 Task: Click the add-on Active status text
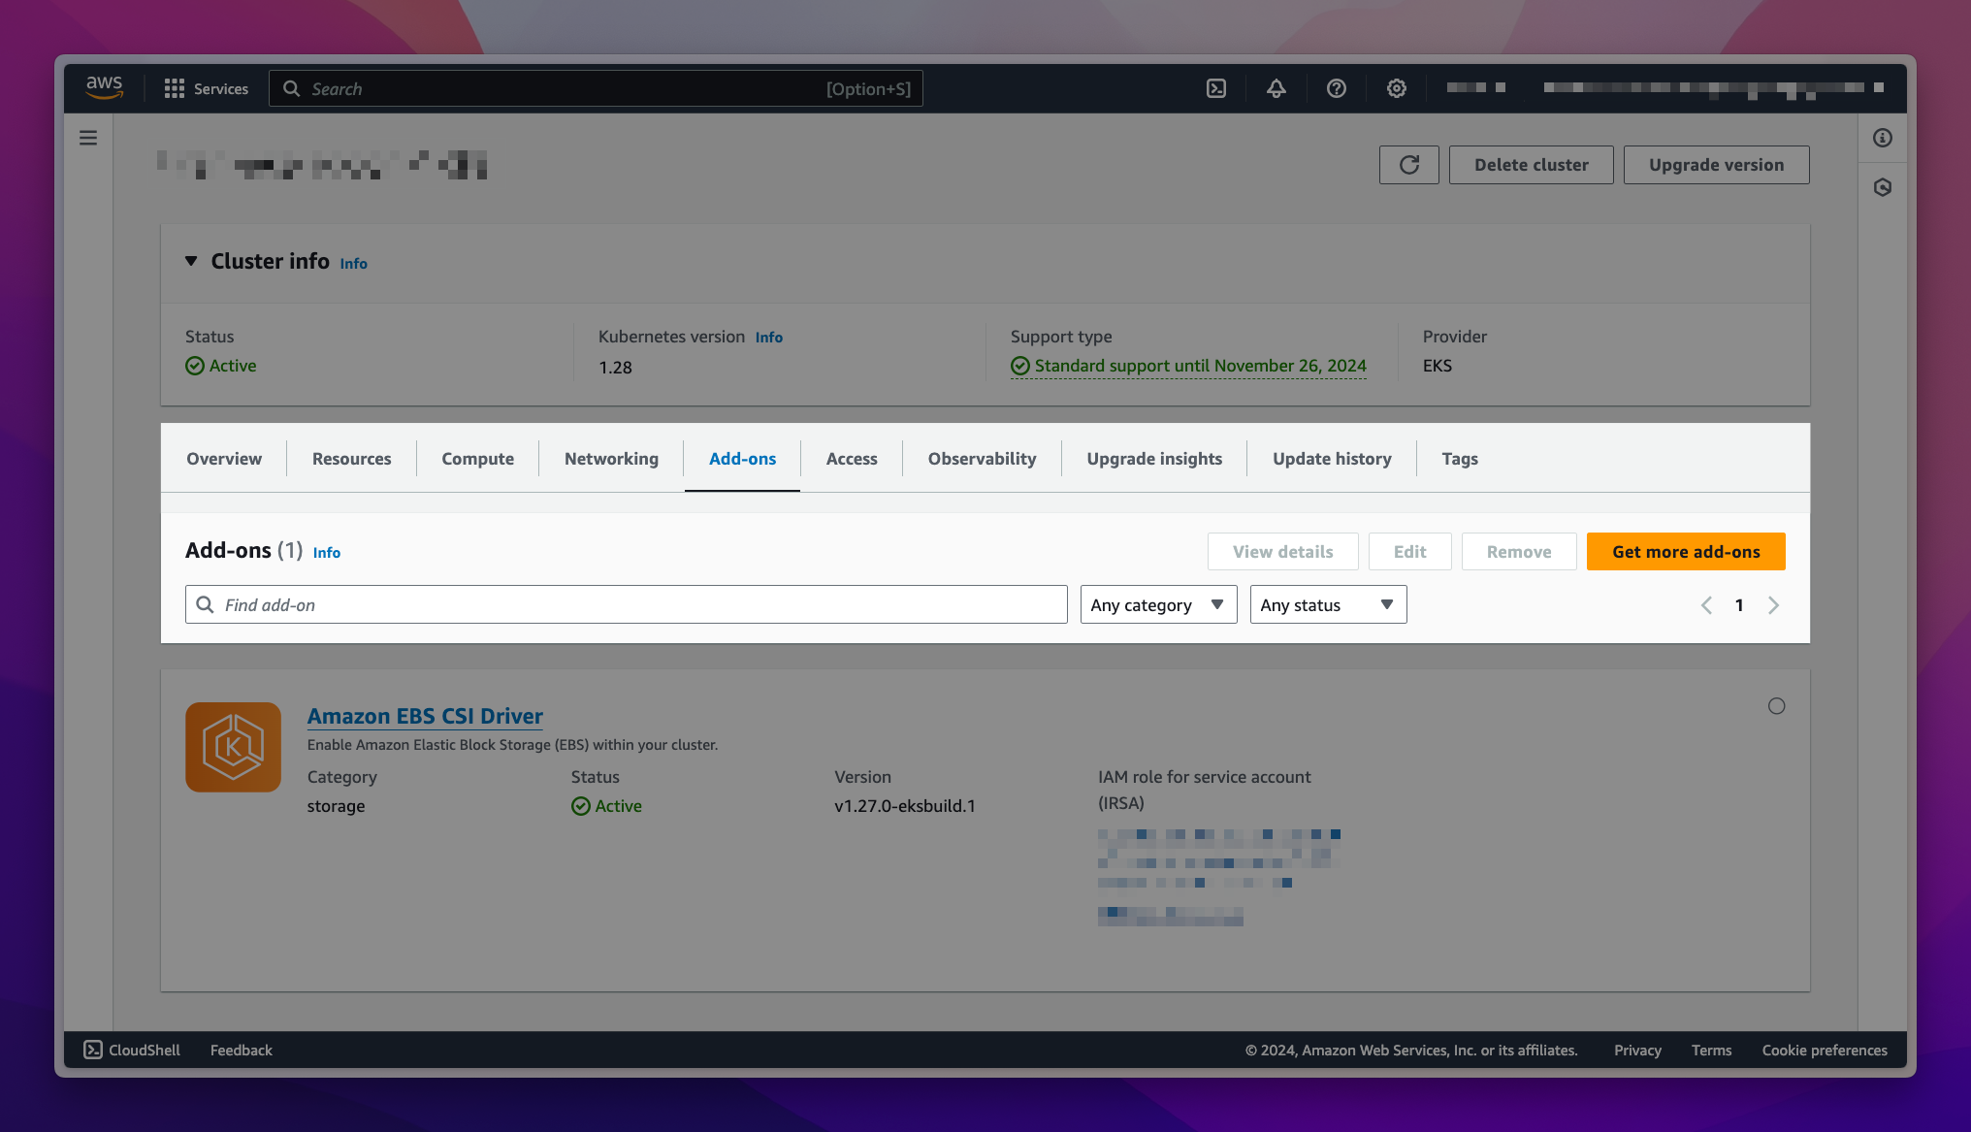coord(618,806)
